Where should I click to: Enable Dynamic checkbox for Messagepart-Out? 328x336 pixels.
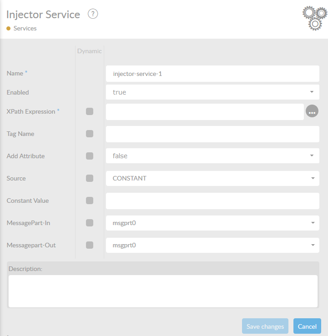click(90, 245)
